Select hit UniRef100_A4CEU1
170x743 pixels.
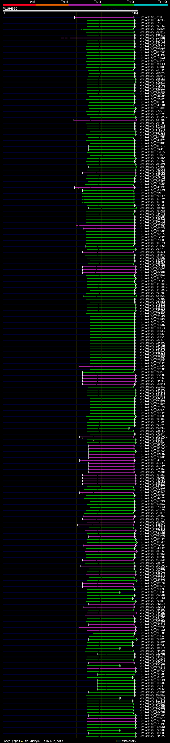[152, 105]
